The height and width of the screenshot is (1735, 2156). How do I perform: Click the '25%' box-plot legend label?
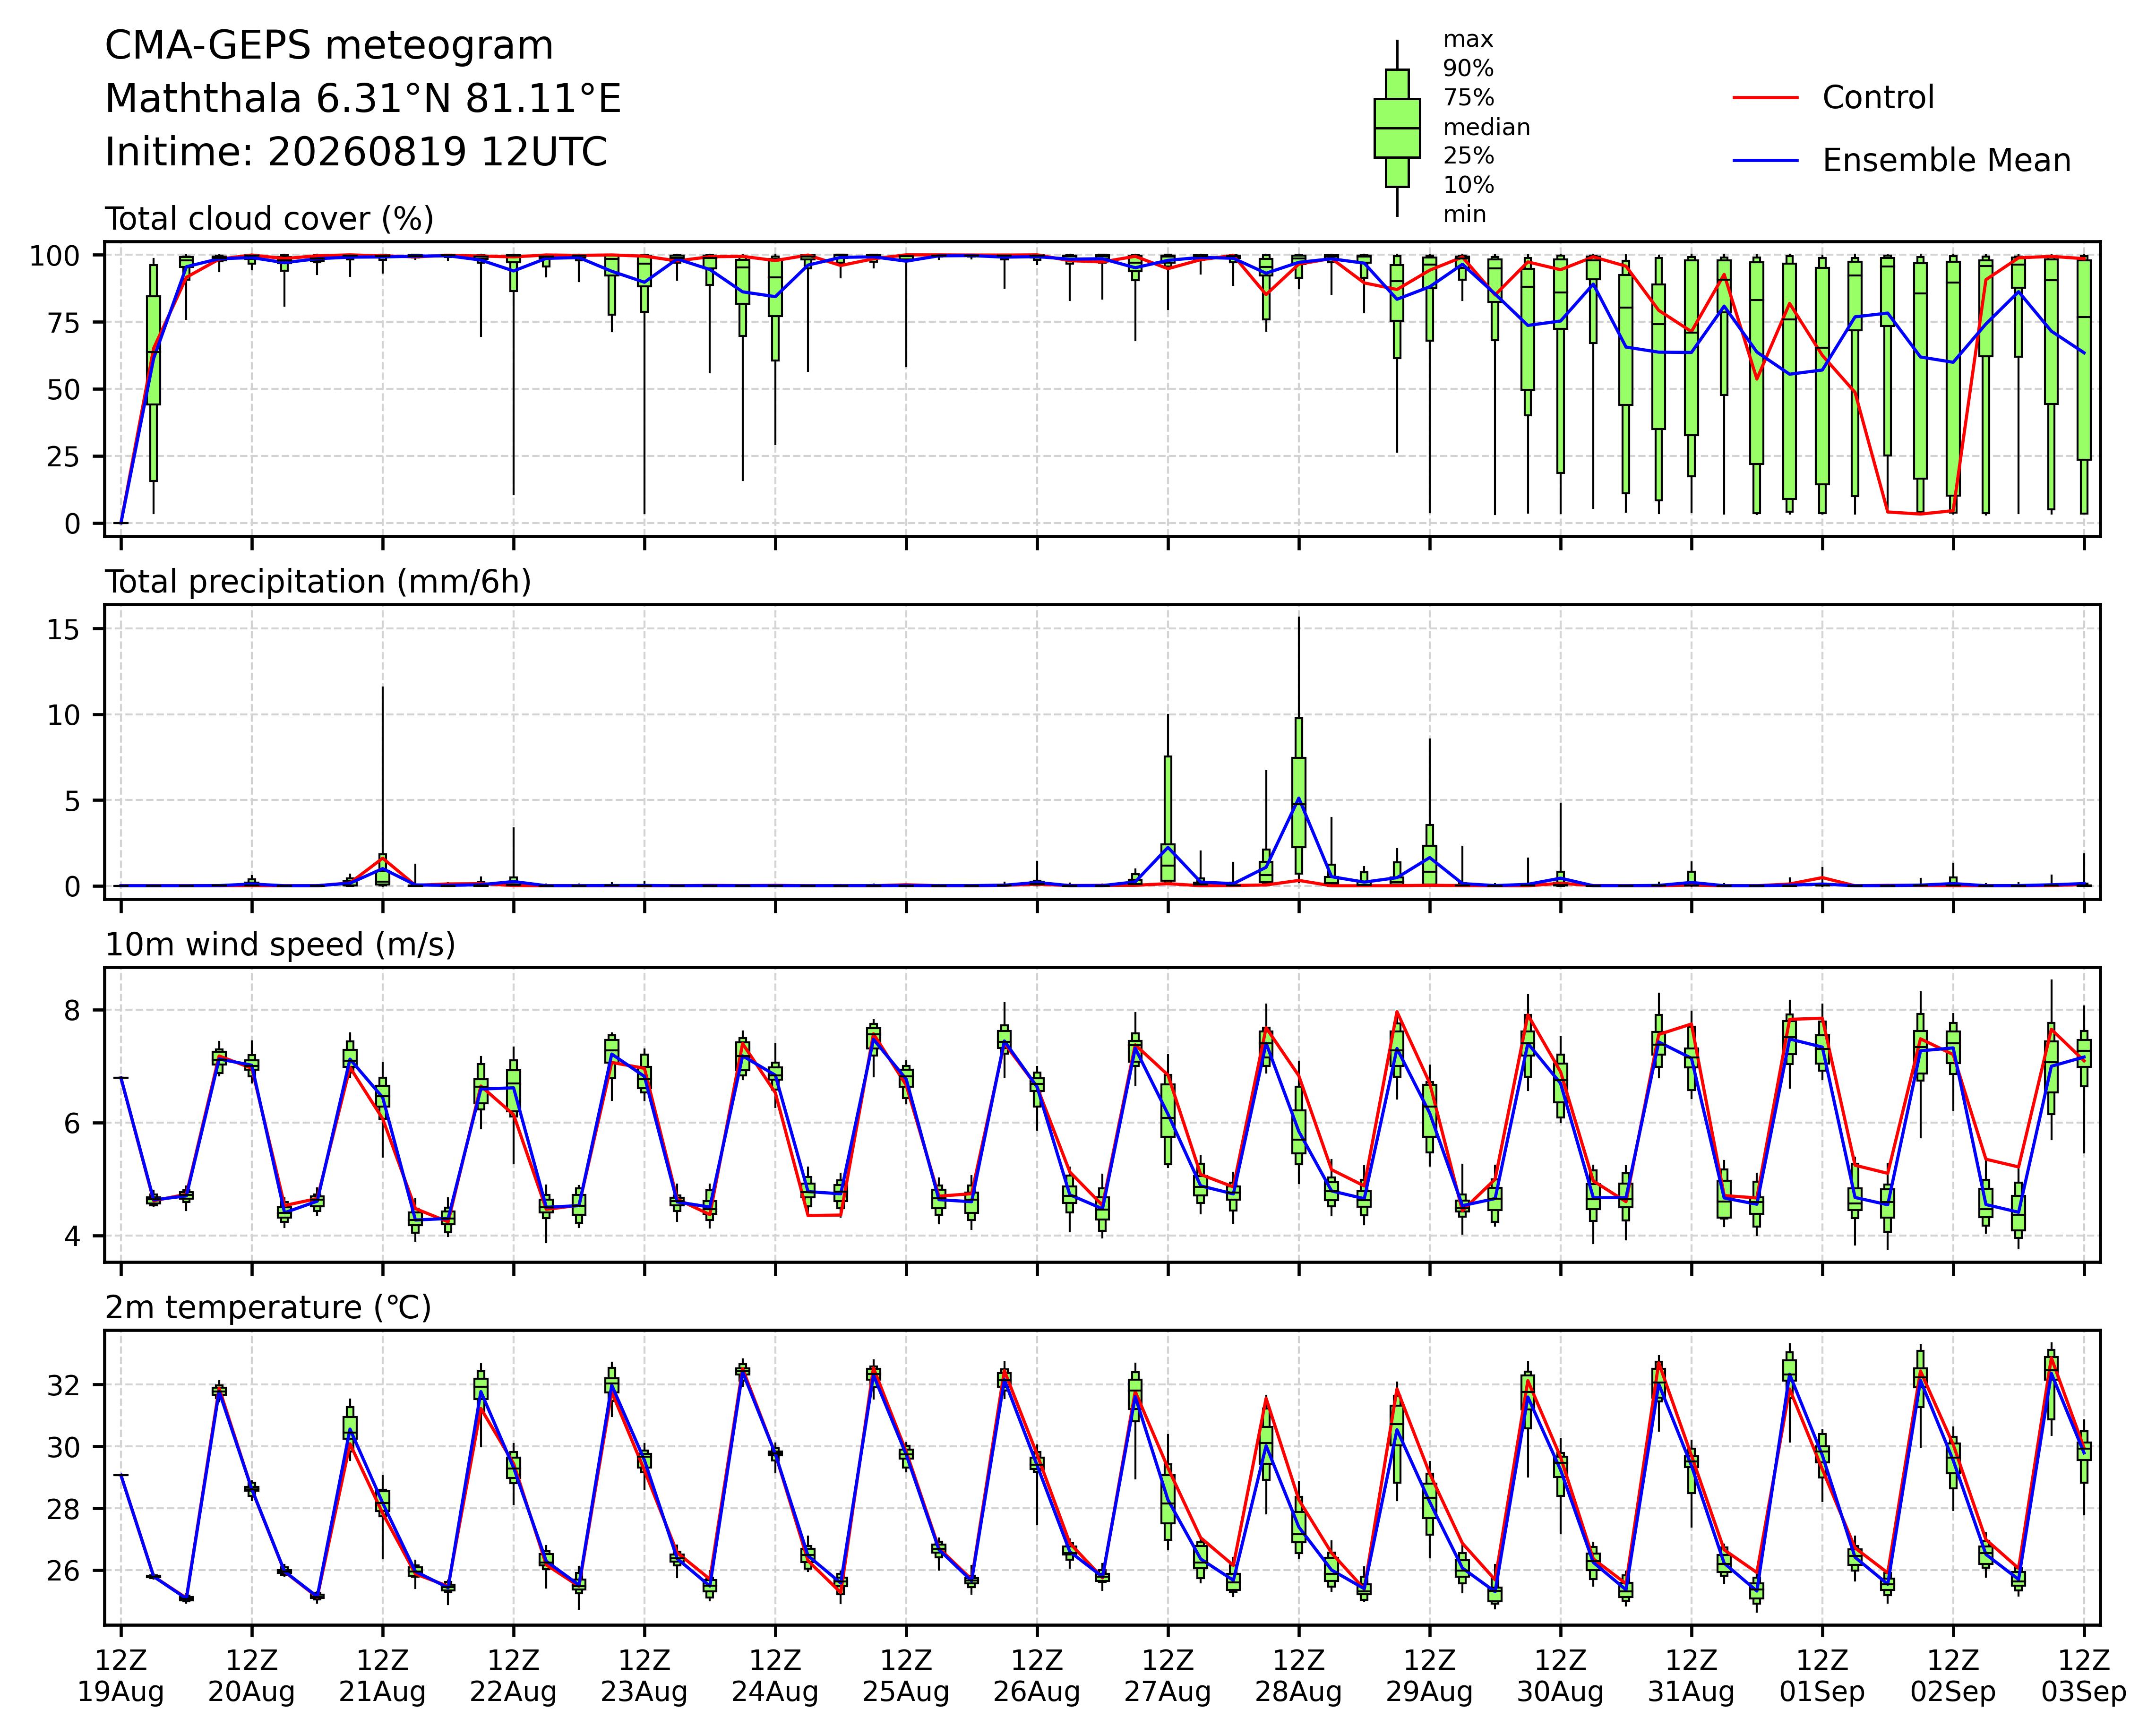pos(1468,156)
